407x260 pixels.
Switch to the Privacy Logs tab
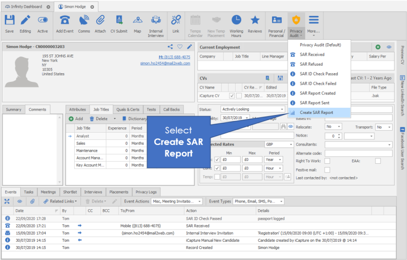tap(147, 192)
